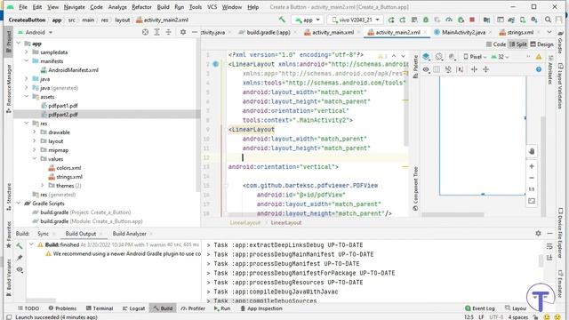Open the App Inspection tool window
569x320 pixels.
click(261, 308)
